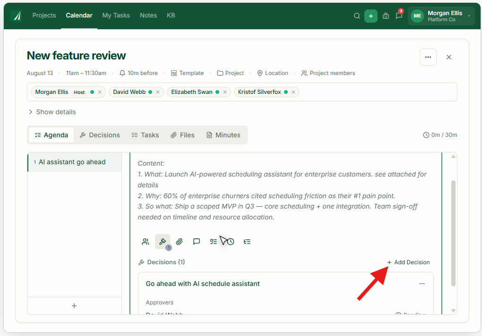Set the meeting Location
The height and width of the screenshot is (336, 482).
click(273, 73)
